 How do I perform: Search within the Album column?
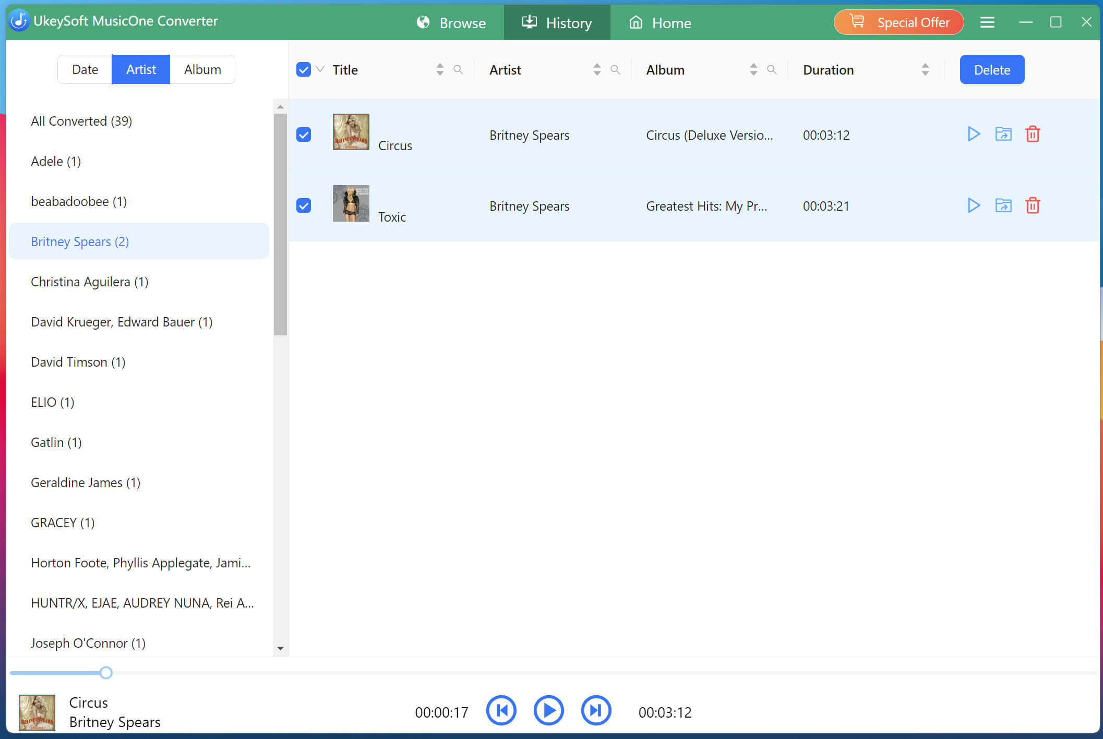click(x=772, y=69)
